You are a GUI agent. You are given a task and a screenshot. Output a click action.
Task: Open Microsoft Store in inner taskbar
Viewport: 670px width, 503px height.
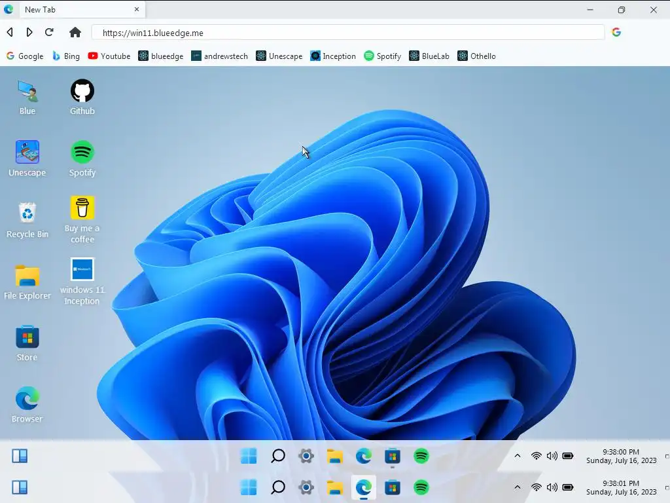pos(393,456)
